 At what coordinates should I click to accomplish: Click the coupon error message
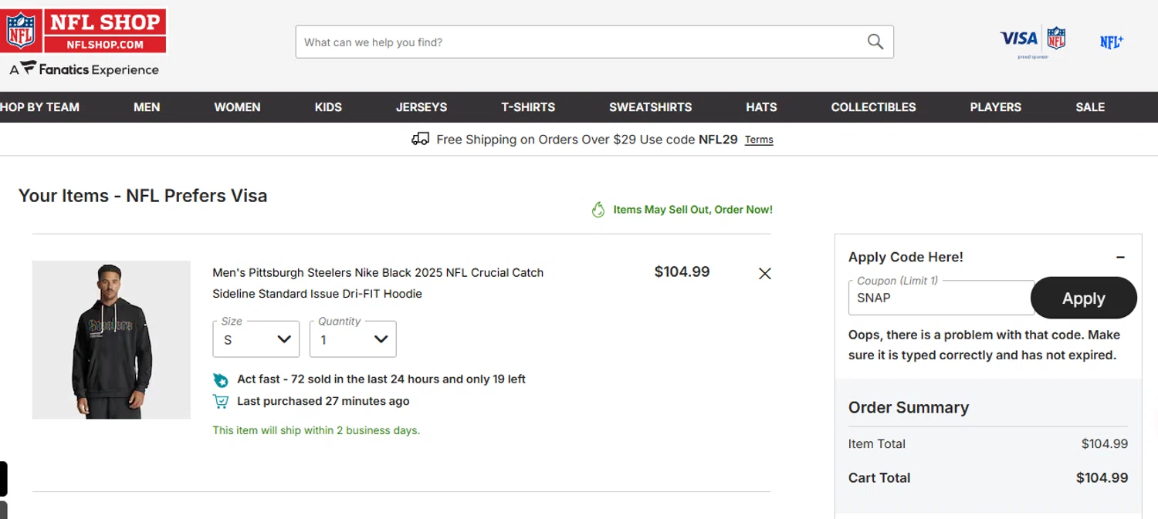[x=984, y=345]
